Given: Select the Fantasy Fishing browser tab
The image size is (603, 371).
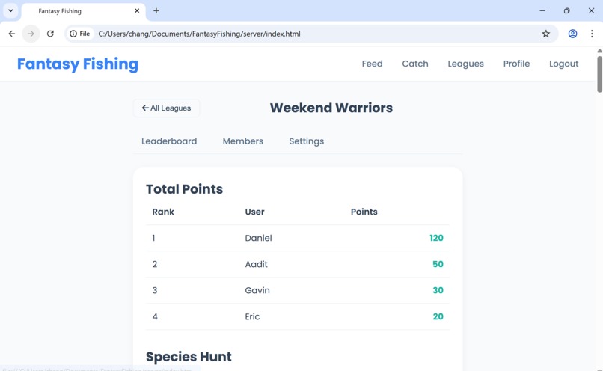Looking at the screenshot, I should pos(84,11).
